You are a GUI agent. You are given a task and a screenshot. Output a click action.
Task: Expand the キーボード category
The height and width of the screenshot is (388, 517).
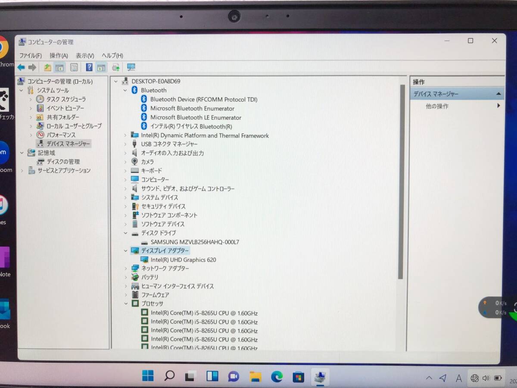pos(125,171)
